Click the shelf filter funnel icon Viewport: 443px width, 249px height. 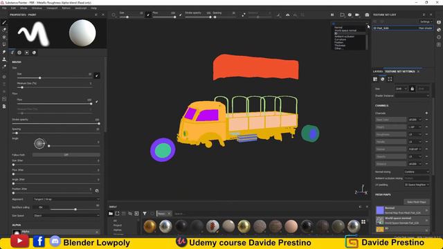point(145,214)
